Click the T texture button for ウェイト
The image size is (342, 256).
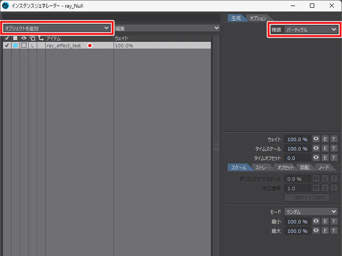tap(333, 139)
